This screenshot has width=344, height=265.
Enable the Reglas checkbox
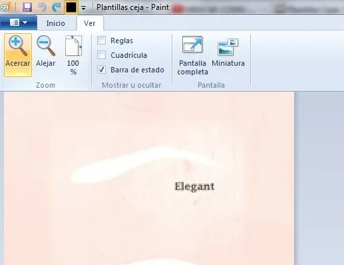pos(102,41)
